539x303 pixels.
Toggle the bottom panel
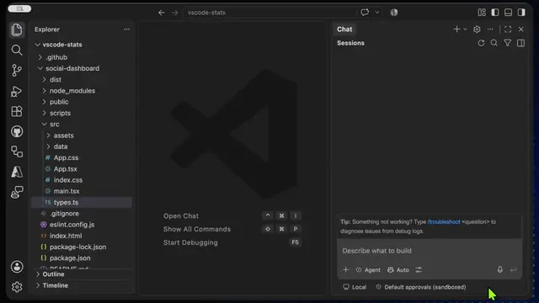pyautogui.click(x=508, y=13)
